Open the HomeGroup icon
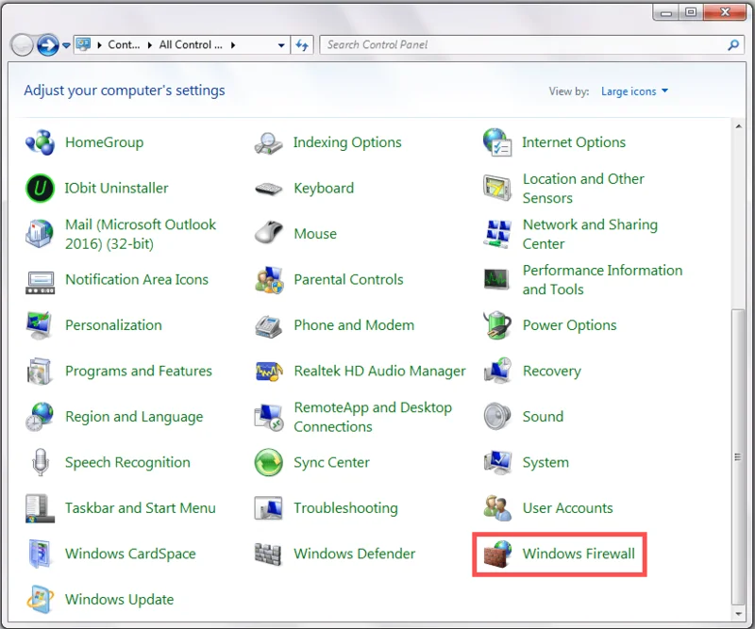Screen dimensions: 755x629 click(40, 142)
